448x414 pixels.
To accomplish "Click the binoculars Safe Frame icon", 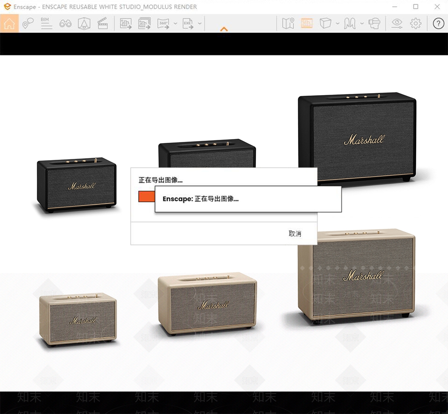I will tap(65, 24).
